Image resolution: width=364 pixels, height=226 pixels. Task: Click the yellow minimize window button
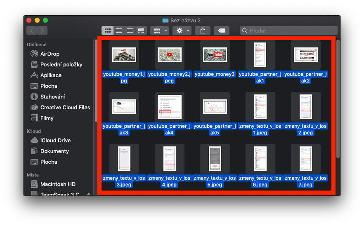pos(37,20)
